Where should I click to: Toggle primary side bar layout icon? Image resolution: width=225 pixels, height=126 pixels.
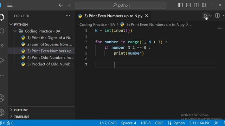180,5
